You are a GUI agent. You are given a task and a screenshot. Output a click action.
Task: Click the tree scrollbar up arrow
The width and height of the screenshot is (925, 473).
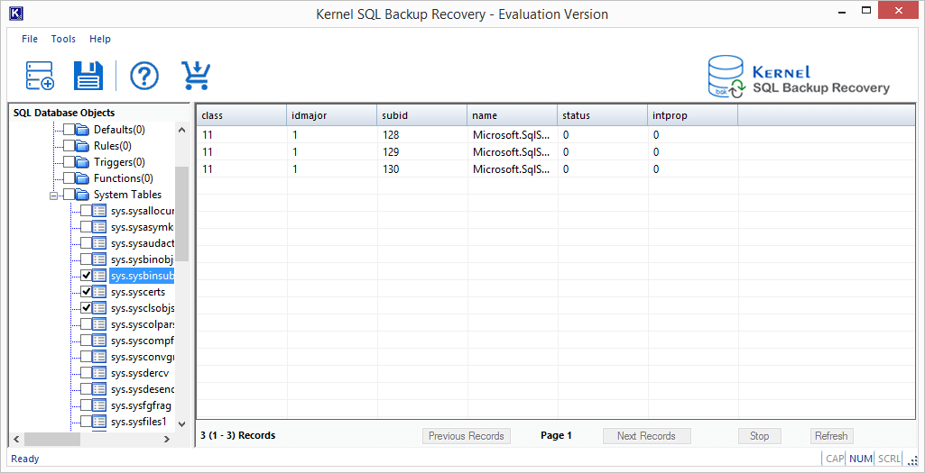pos(181,130)
